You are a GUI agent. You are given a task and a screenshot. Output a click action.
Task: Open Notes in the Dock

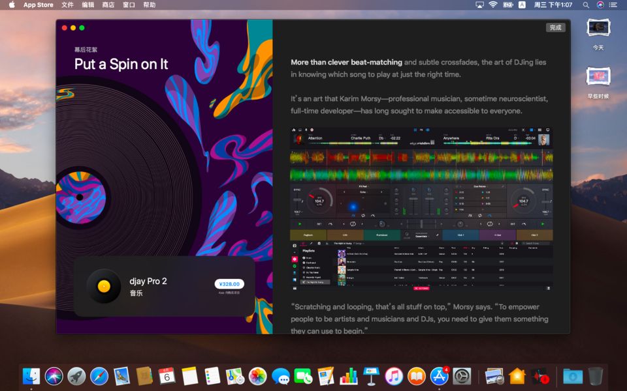(189, 376)
